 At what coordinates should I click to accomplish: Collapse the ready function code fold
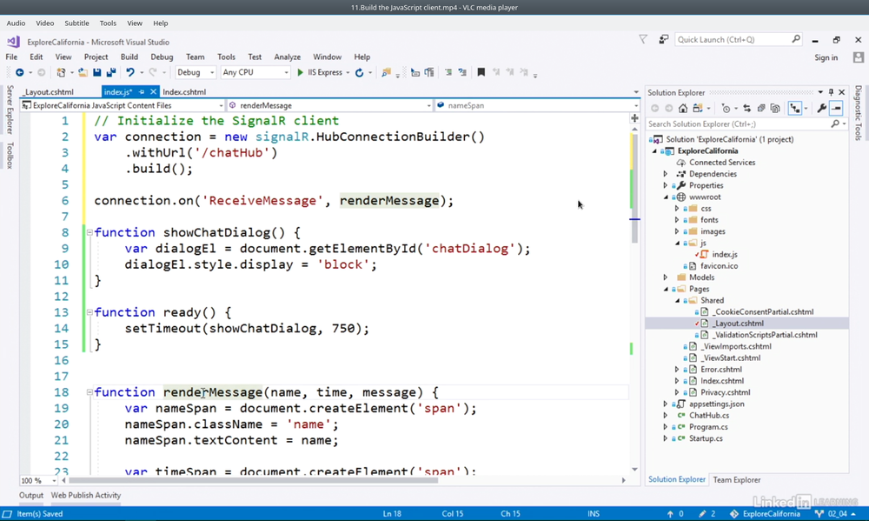[90, 312]
